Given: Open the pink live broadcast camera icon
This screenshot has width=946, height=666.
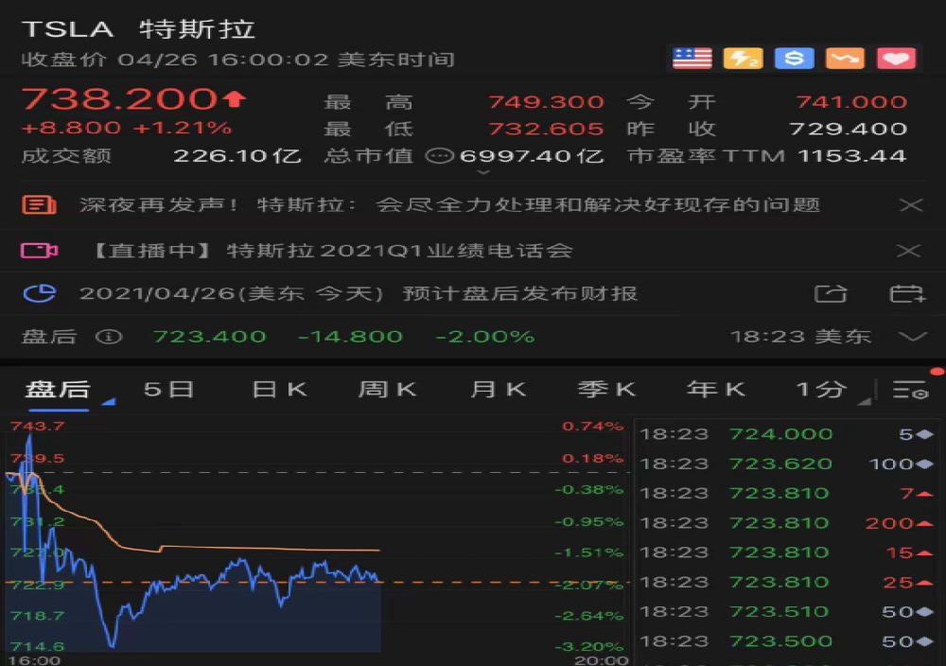Looking at the screenshot, I should 39,251.
